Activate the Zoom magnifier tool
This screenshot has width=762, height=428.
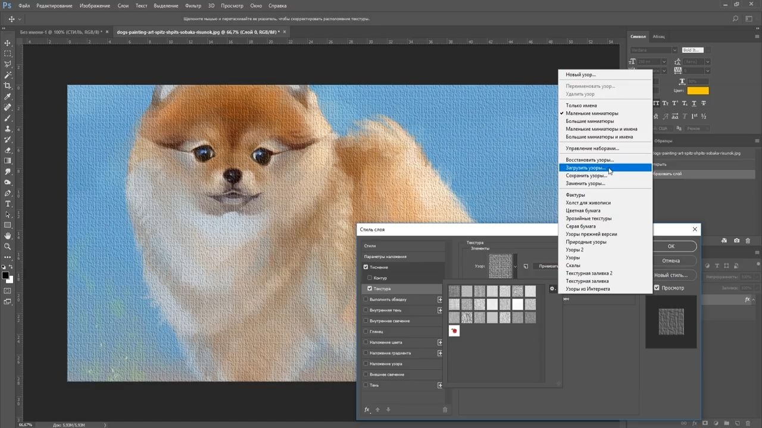(x=7, y=247)
